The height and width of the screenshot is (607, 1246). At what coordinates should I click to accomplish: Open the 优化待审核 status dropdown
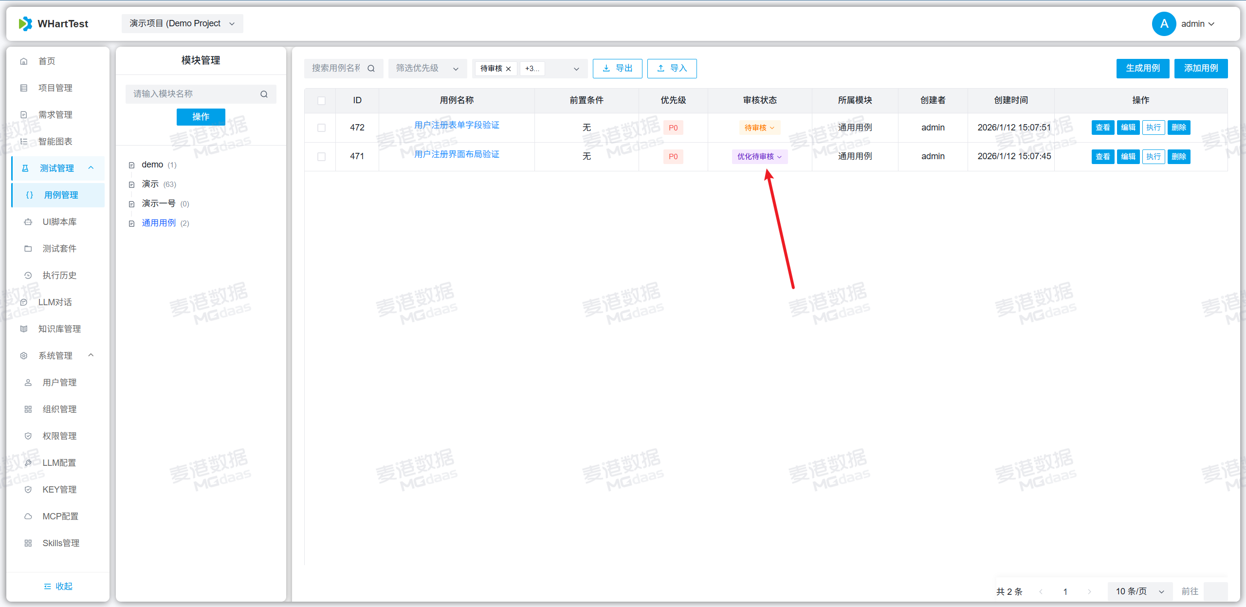coord(759,157)
